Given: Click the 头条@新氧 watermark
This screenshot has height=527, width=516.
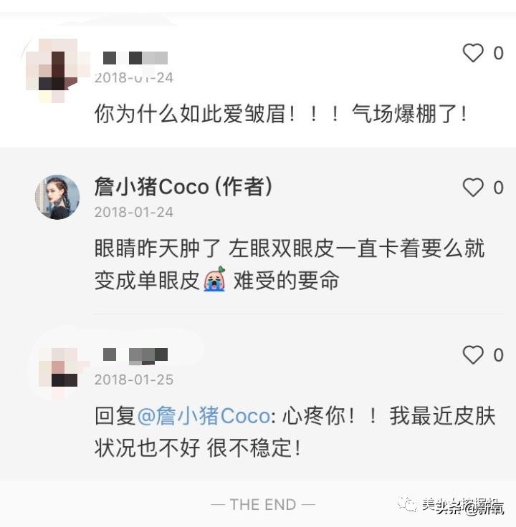Looking at the screenshot, I should 469,509.
